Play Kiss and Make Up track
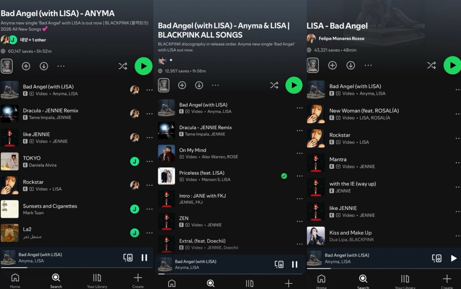Viewport: 461px width, 289px height. [x=384, y=236]
